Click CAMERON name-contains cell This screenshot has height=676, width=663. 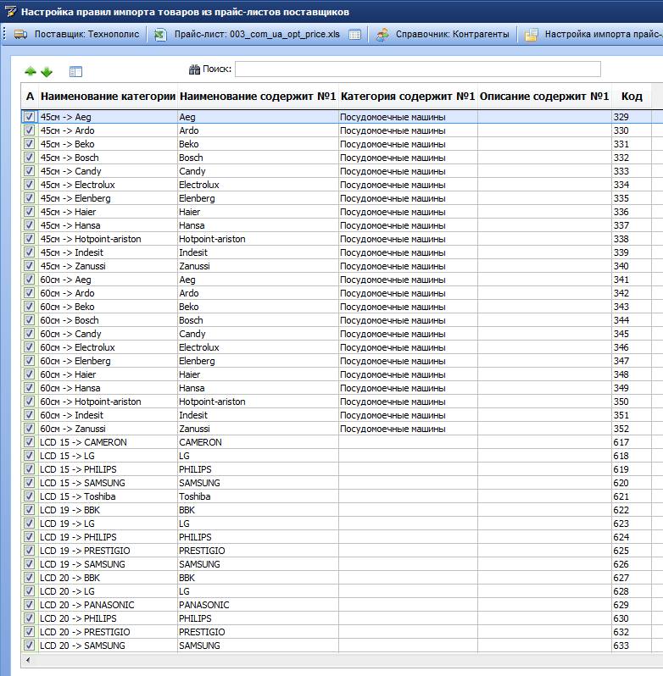pyautogui.click(x=258, y=442)
